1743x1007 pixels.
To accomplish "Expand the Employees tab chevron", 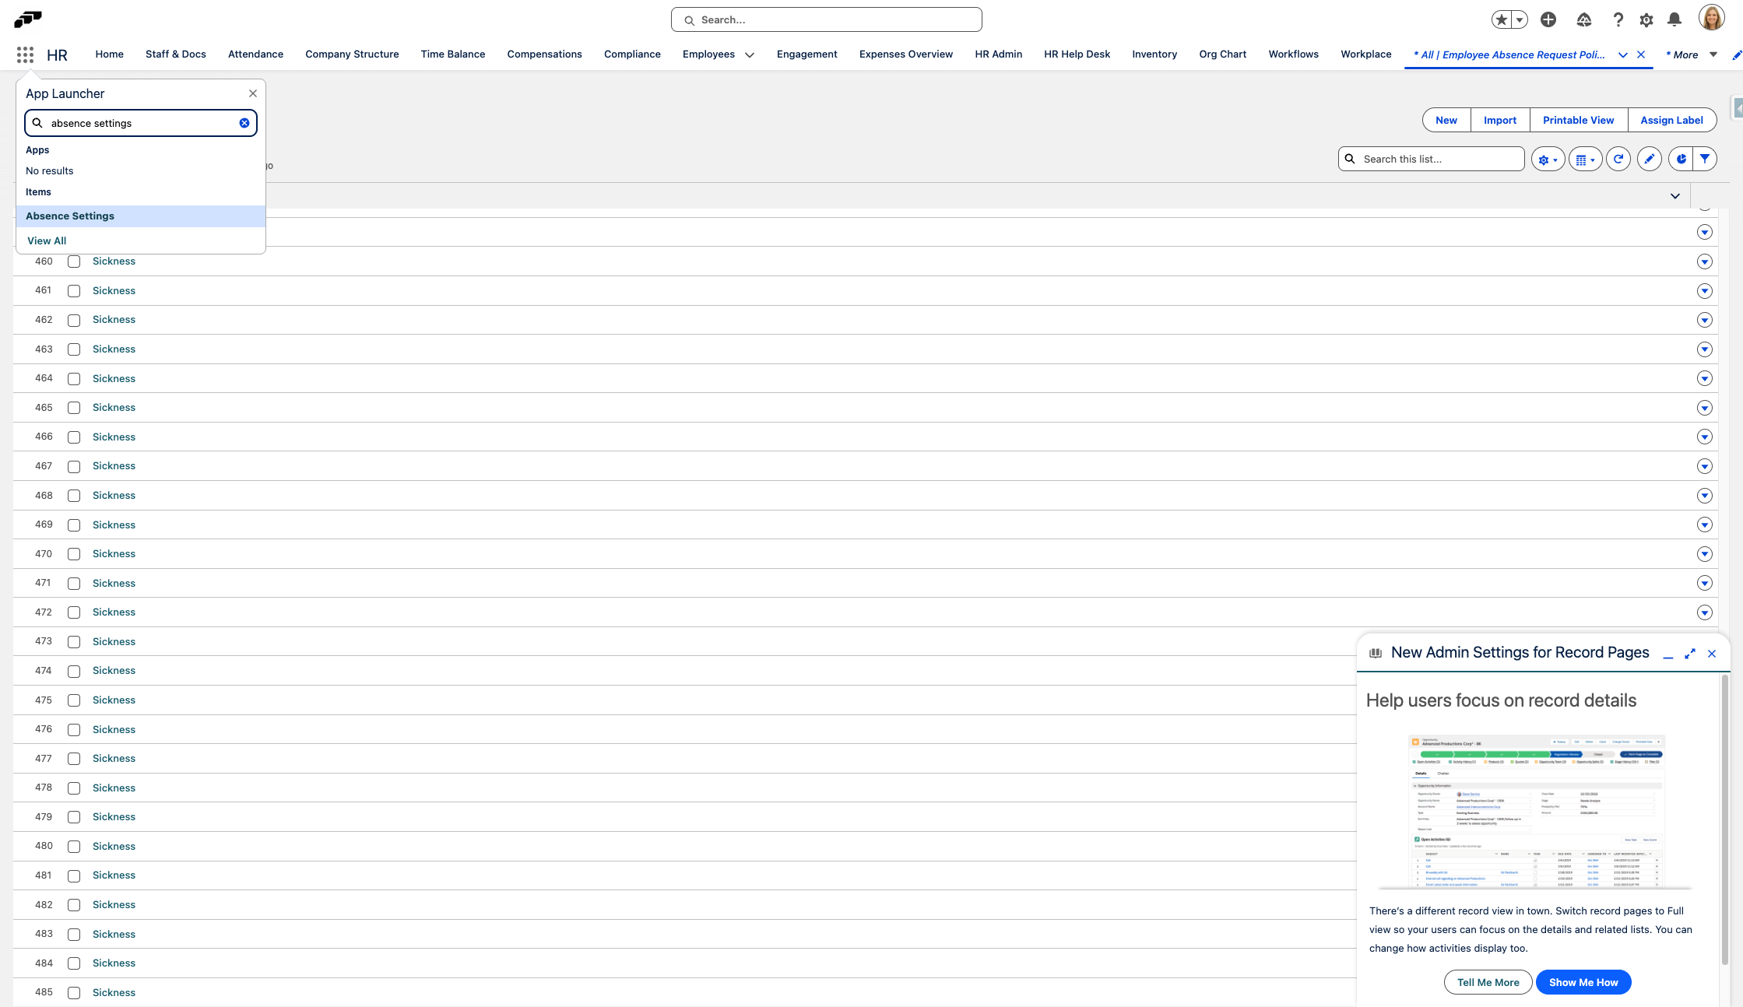I will coord(749,54).
